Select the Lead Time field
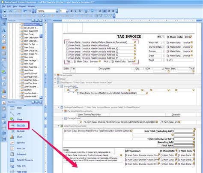The image size is (203, 173). [x=28, y=70]
